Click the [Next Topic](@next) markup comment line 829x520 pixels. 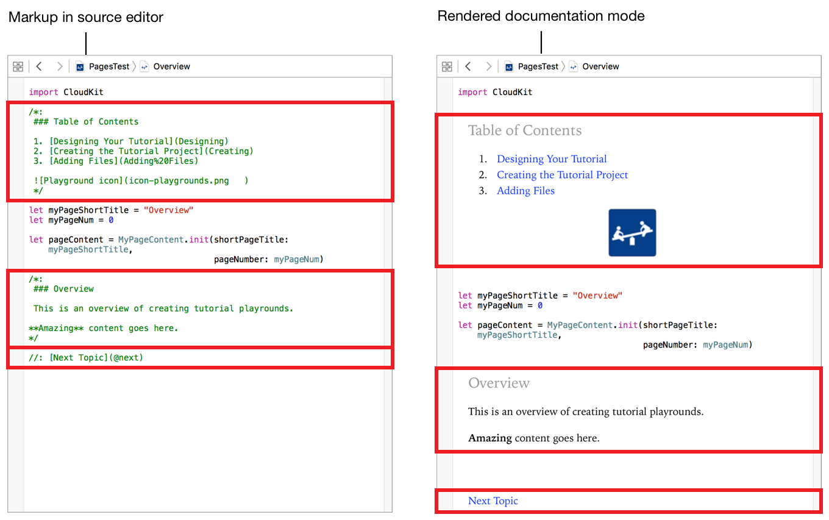(x=86, y=357)
